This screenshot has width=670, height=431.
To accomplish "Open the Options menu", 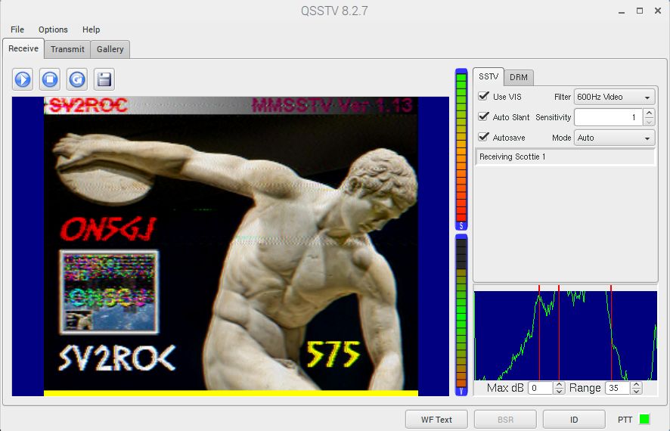I will [x=53, y=29].
